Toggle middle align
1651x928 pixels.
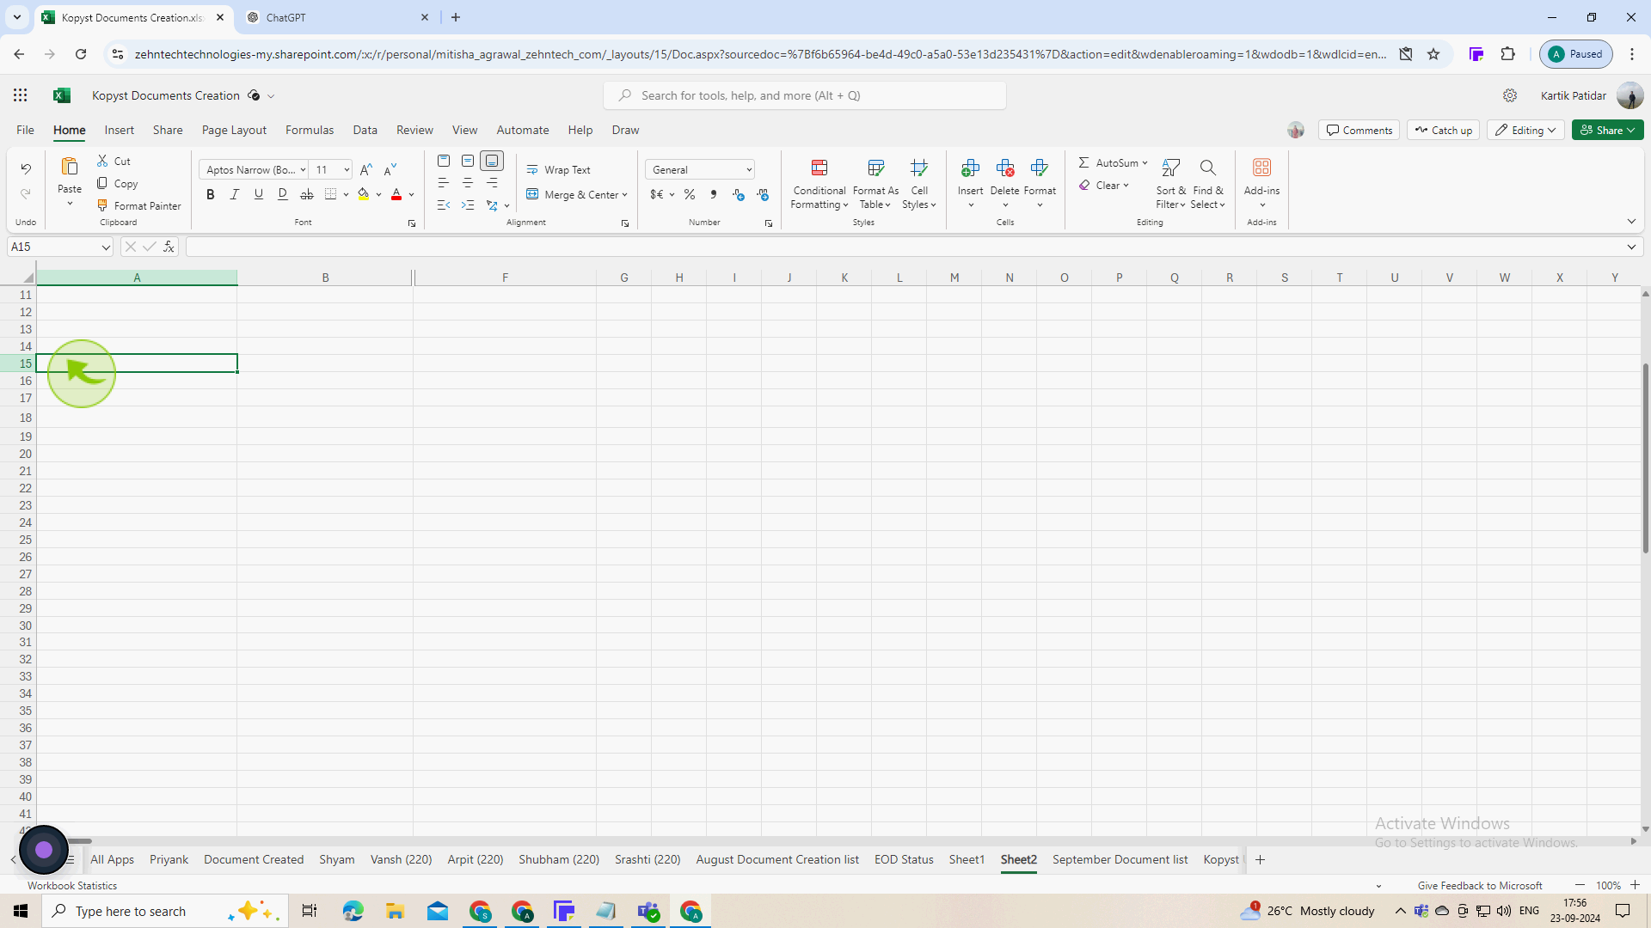pos(468,161)
